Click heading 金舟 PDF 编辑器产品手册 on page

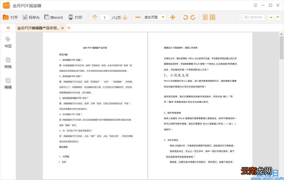click(95, 48)
